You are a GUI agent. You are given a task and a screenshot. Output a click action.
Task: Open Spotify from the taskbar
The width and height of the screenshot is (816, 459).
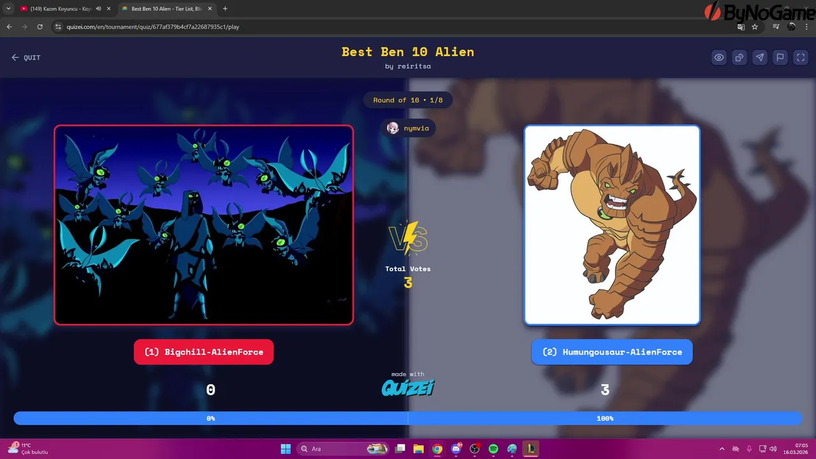[493, 449]
